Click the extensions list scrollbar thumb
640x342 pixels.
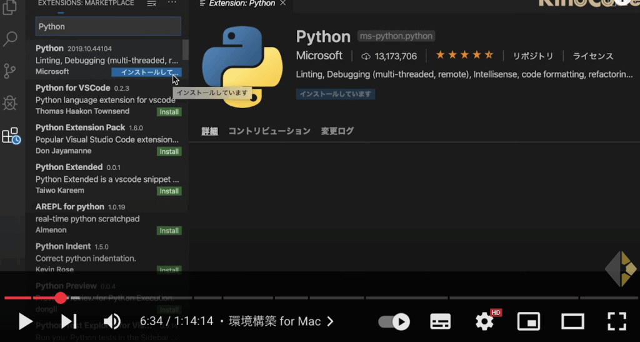click(x=185, y=49)
